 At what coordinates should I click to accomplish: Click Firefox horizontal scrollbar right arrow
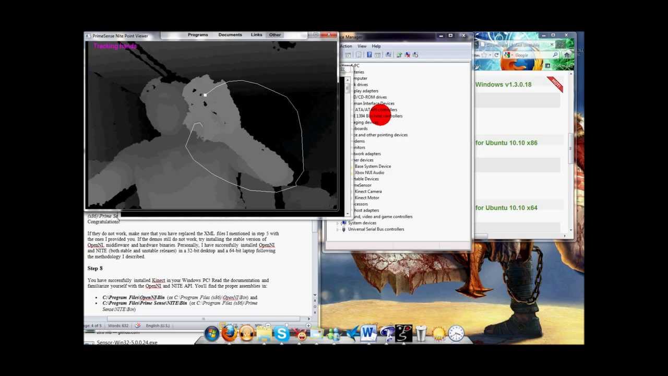[x=565, y=236]
